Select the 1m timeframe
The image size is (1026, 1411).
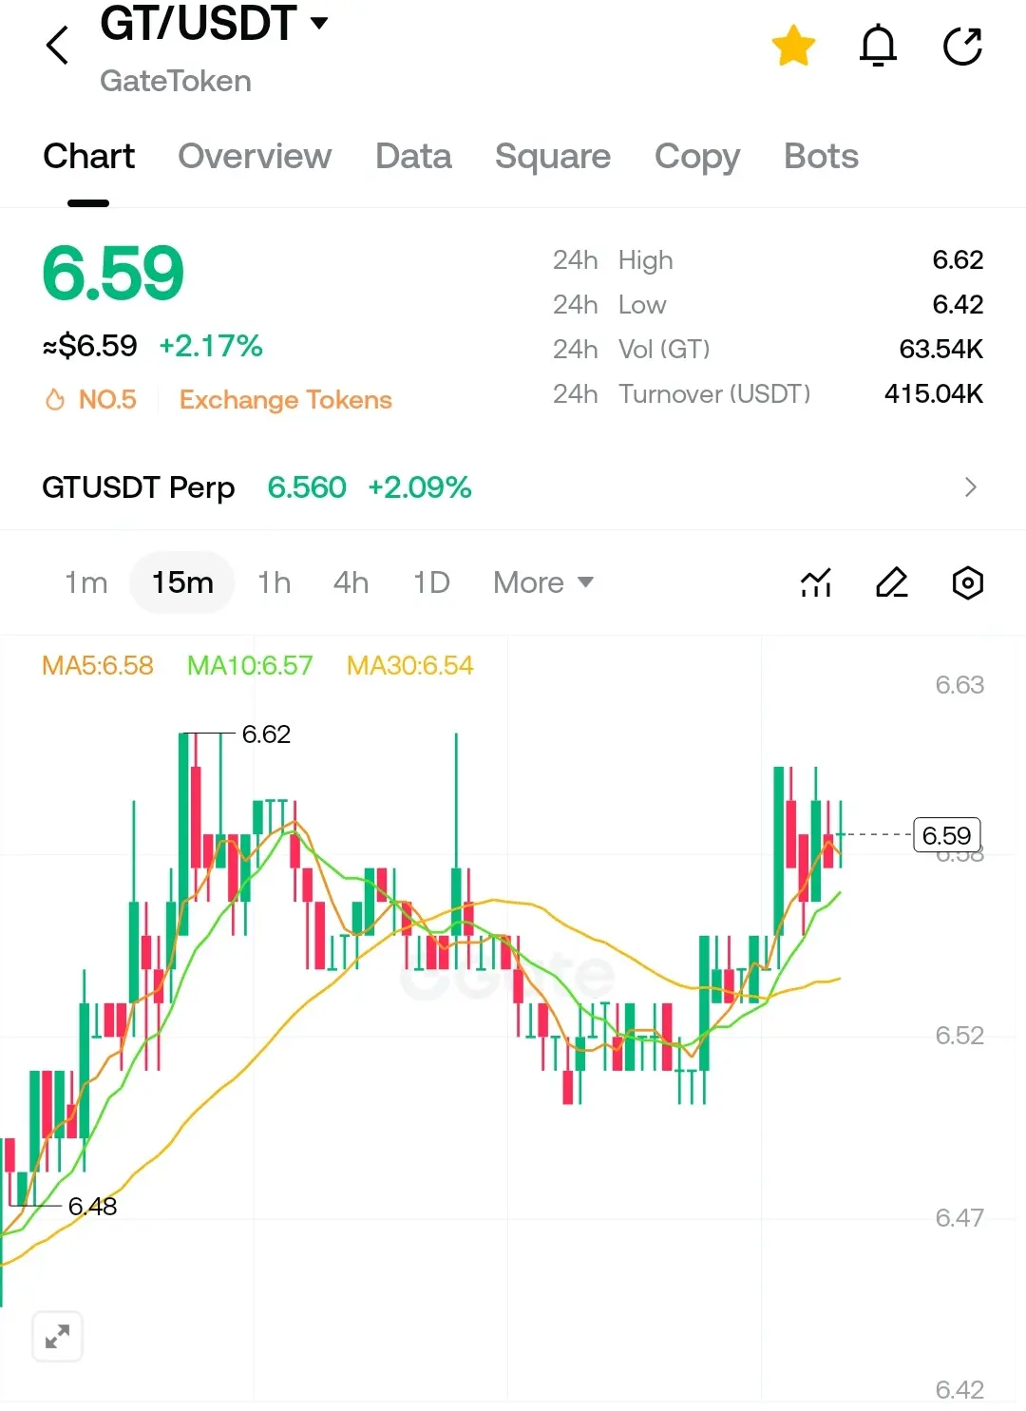[85, 582]
